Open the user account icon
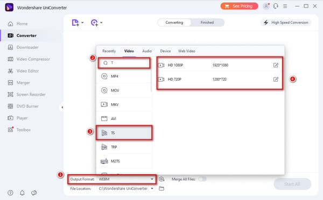The height and width of the screenshot is (200, 323). tap(266, 6)
